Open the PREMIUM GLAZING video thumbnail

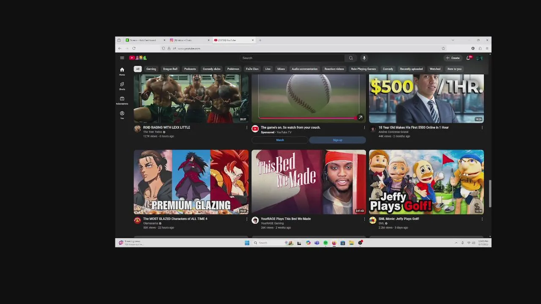pyautogui.click(x=191, y=182)
